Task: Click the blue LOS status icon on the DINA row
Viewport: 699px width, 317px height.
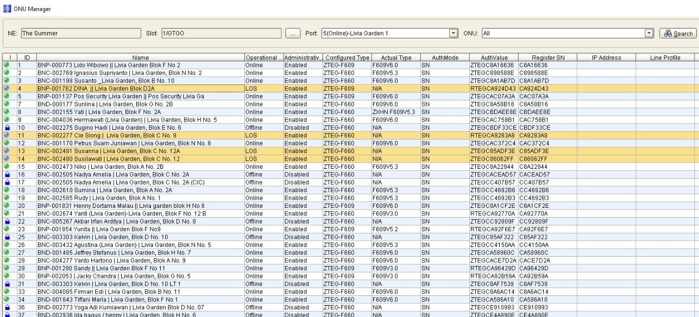Action: 6,87
